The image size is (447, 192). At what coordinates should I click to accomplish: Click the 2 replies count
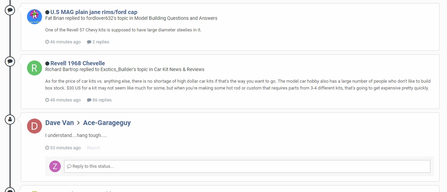tap(98, 42)
